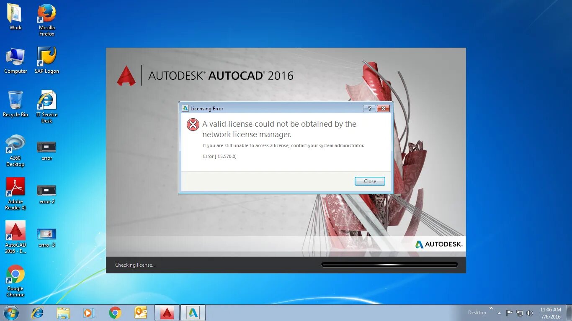572x321 pixels.
Task: Launch SAP Logon shortcut
Action: pos(46,61)
